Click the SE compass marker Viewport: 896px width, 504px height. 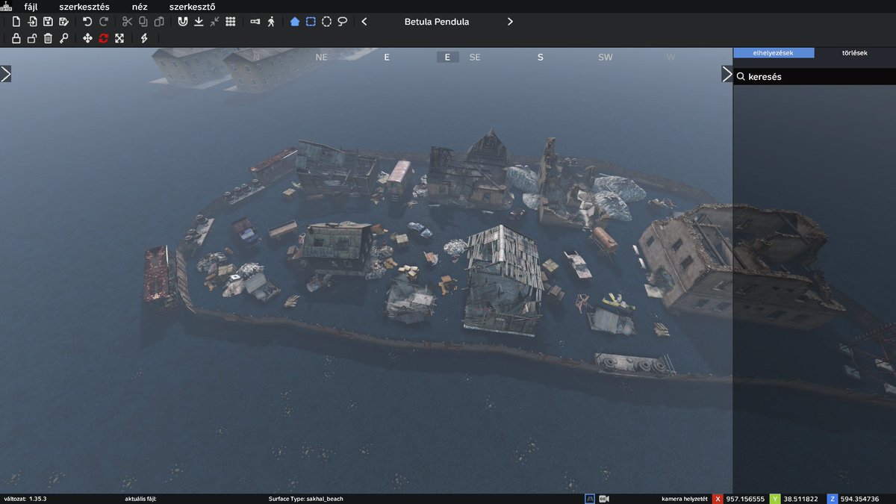tap(475, 57)
